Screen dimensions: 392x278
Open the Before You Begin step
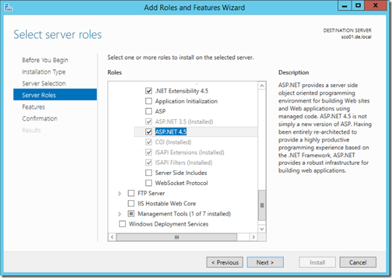[45, 60]
